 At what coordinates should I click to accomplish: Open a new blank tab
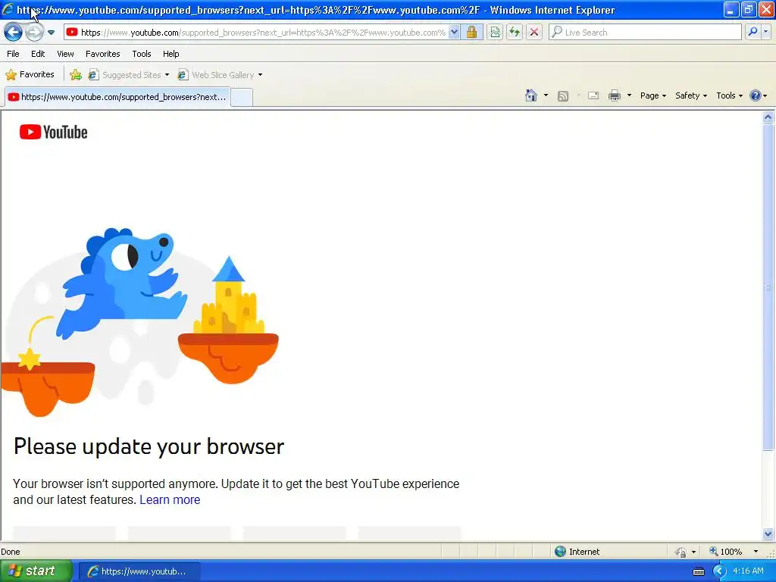tap(242, 98)
